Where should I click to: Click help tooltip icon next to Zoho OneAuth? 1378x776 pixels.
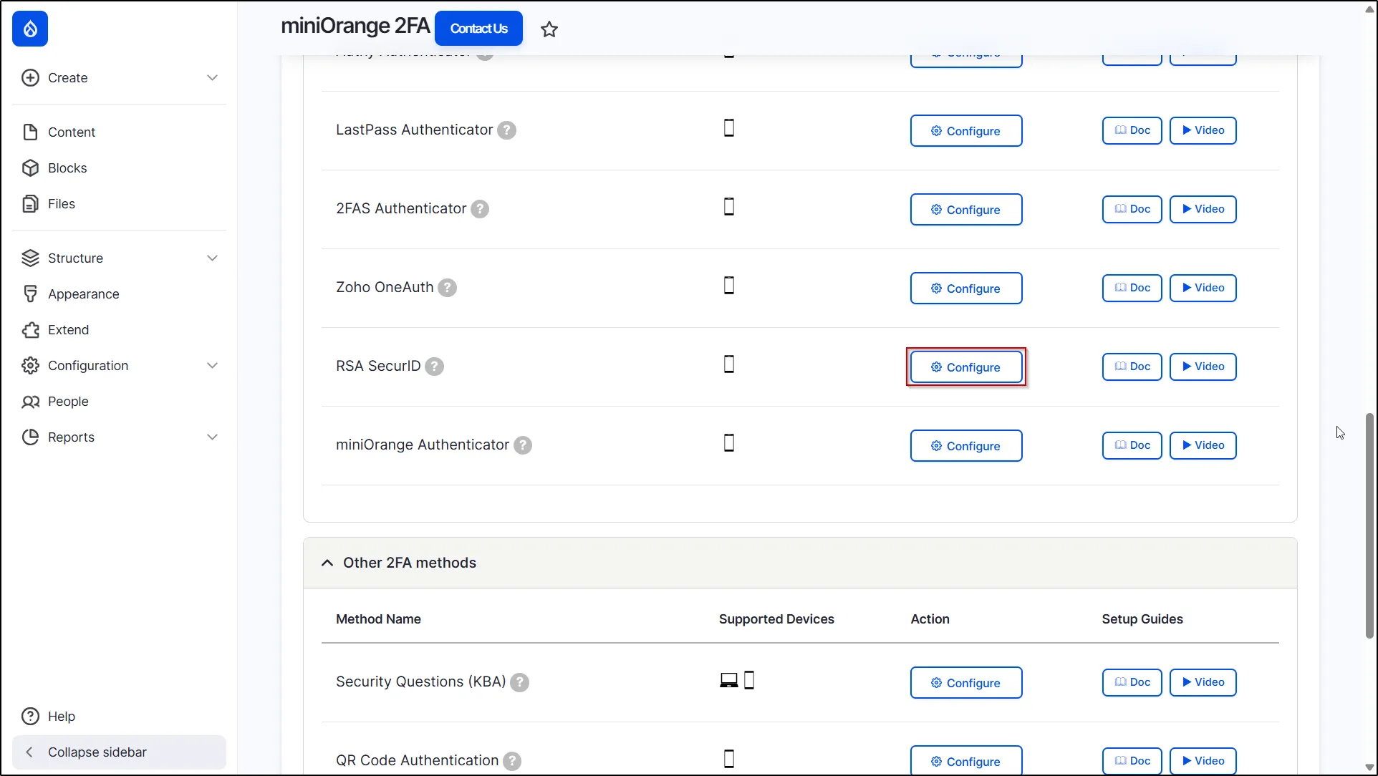tap(447, 288)
